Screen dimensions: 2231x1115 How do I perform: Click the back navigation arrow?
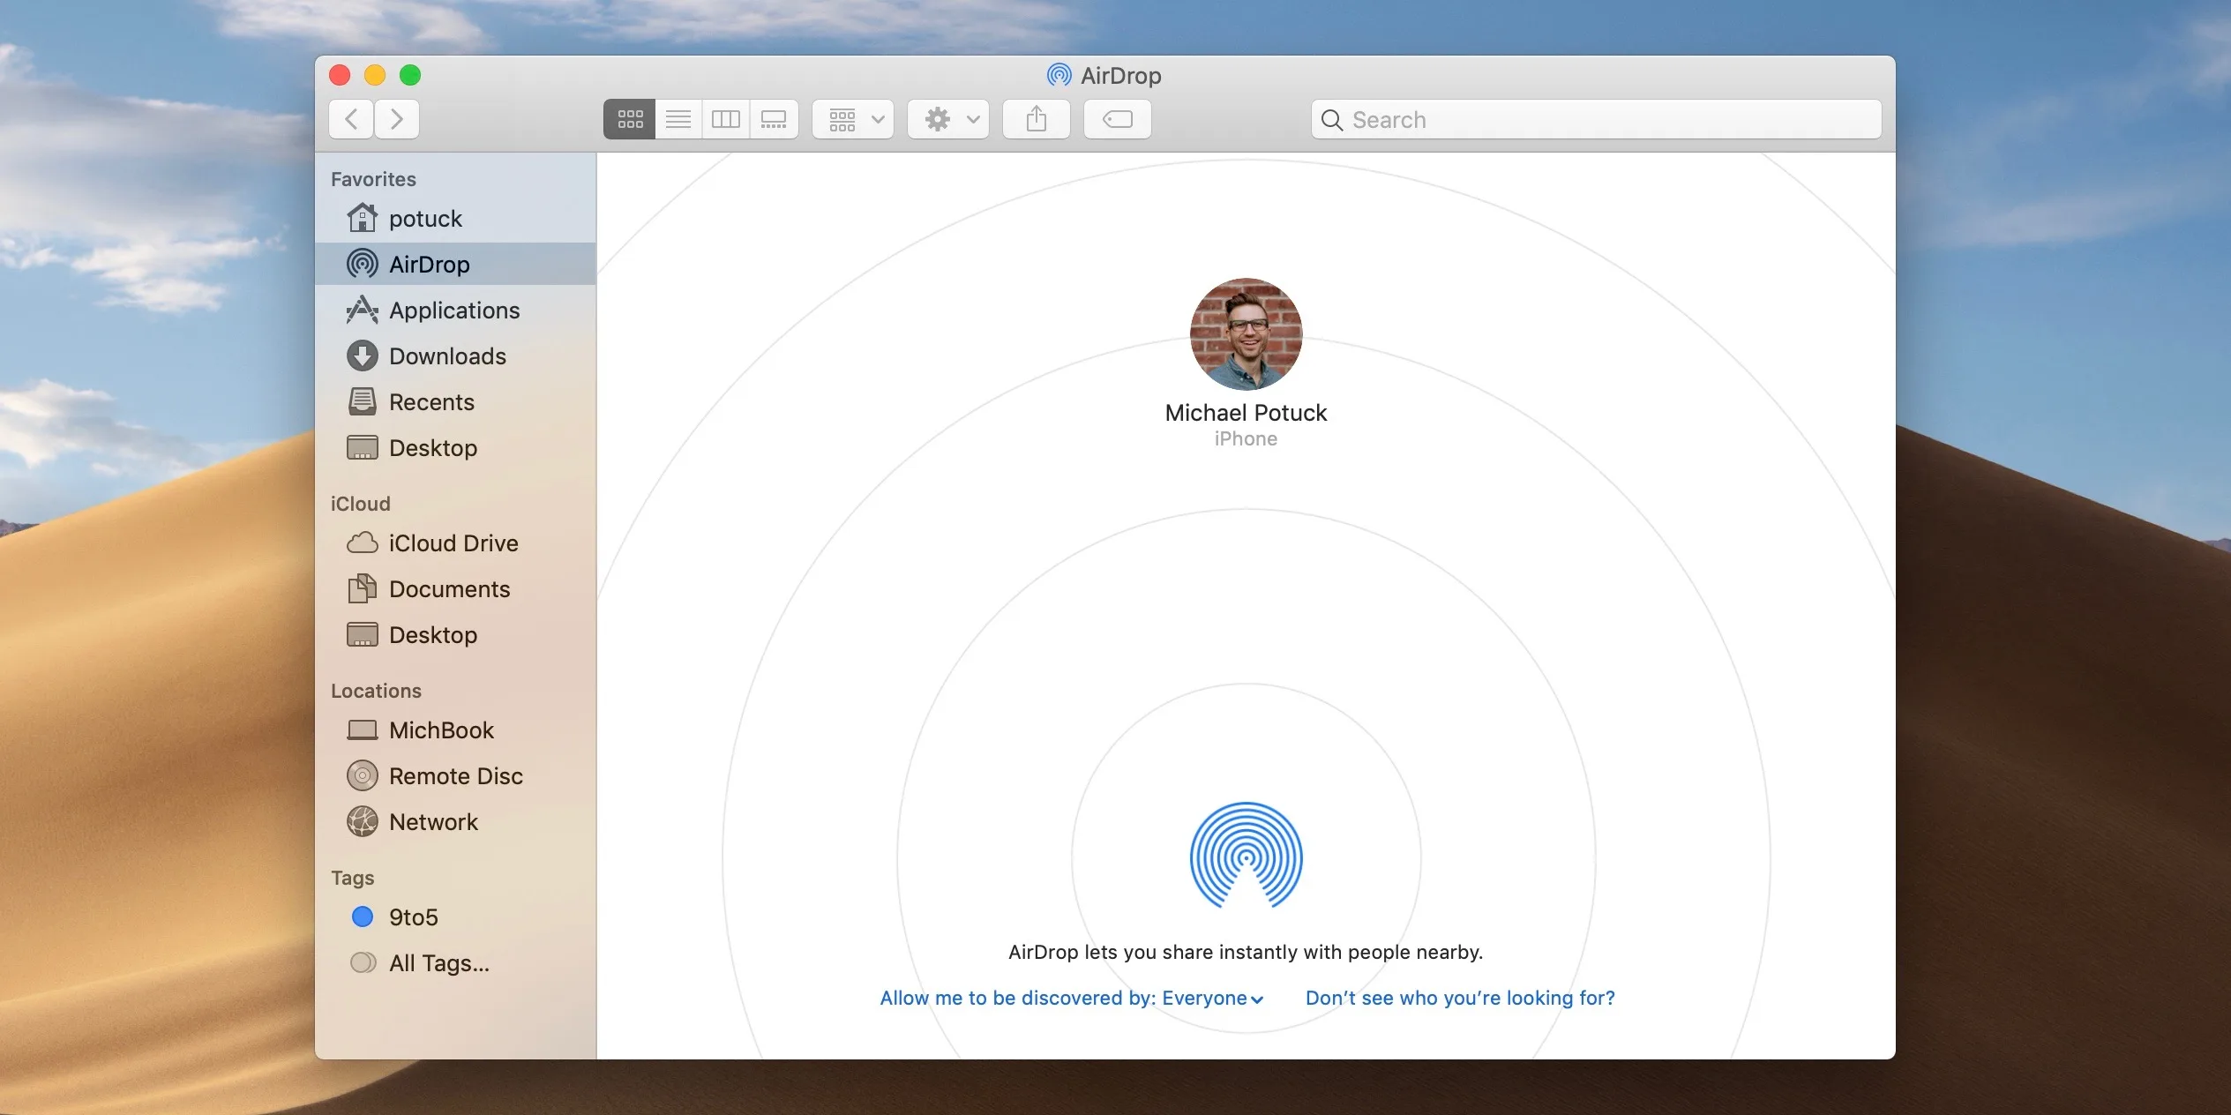pyautogui.click(x=351, y=118)
